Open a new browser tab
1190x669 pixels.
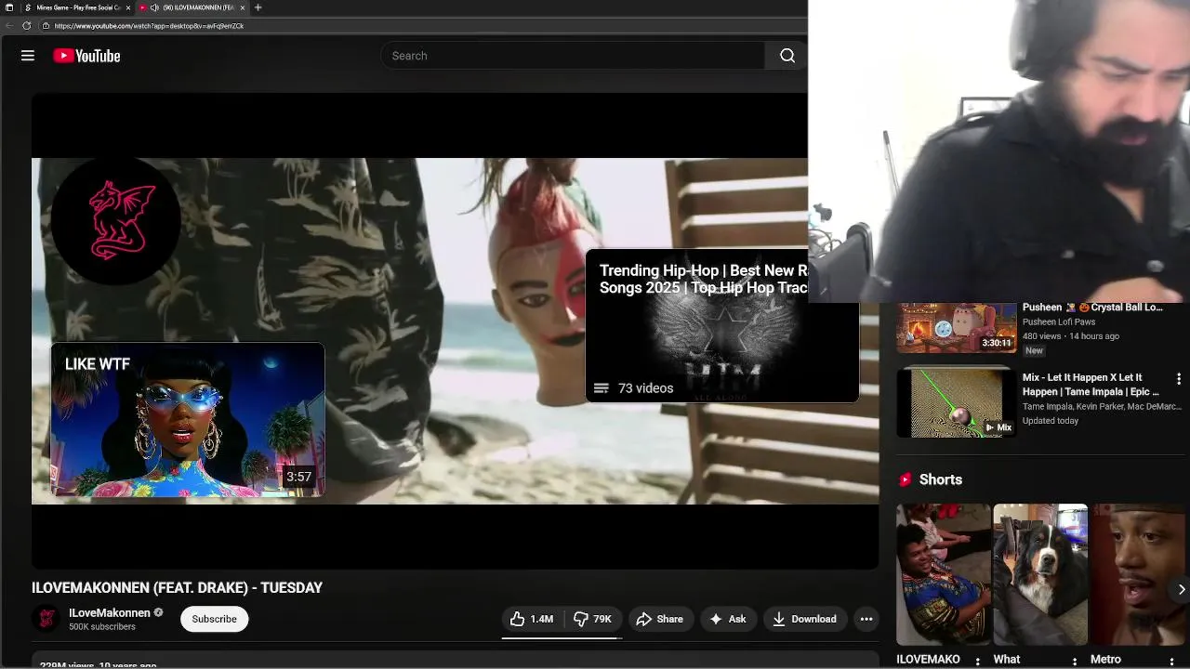258,7
